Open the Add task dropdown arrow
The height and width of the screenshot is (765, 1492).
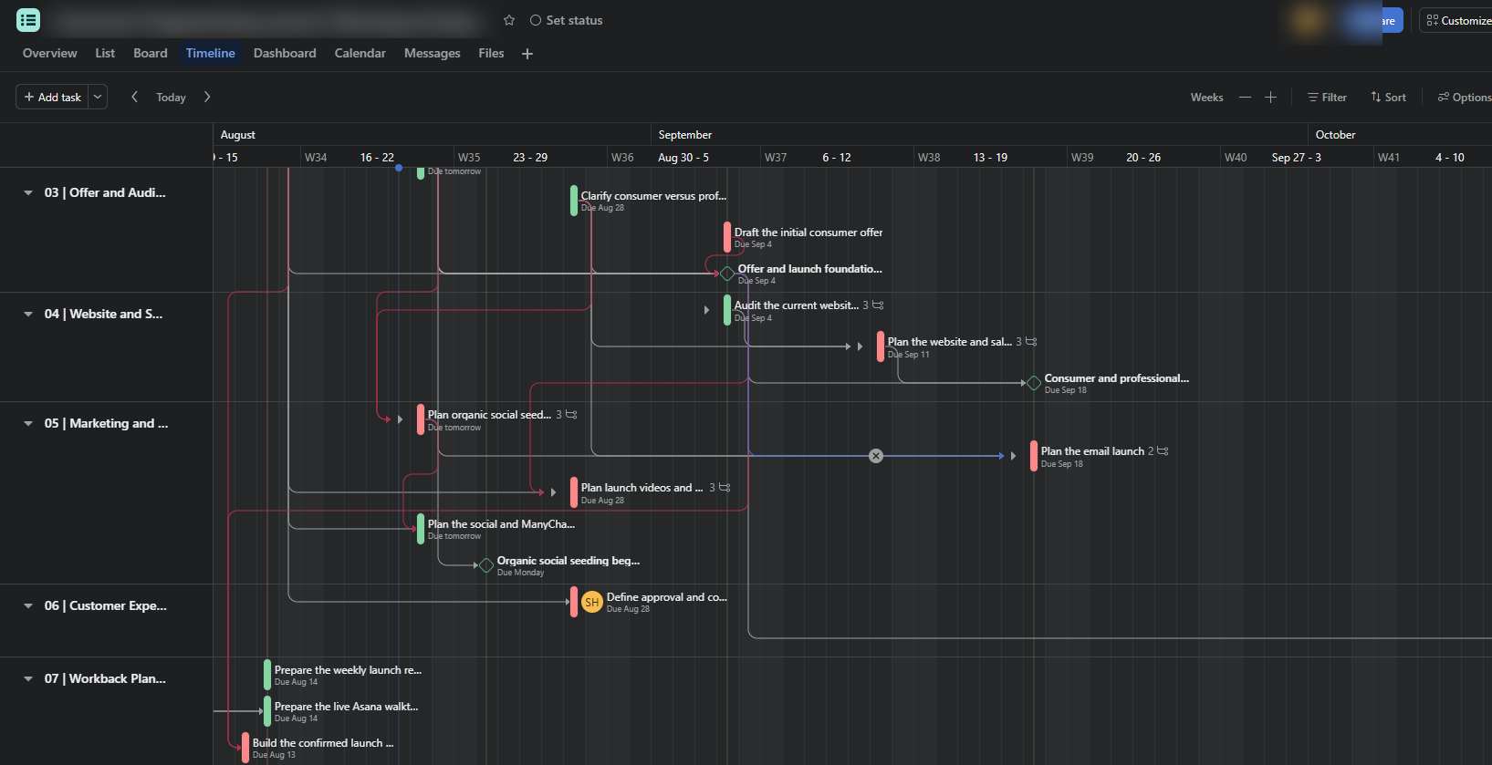pyautogui.click(x=98, y=97)
